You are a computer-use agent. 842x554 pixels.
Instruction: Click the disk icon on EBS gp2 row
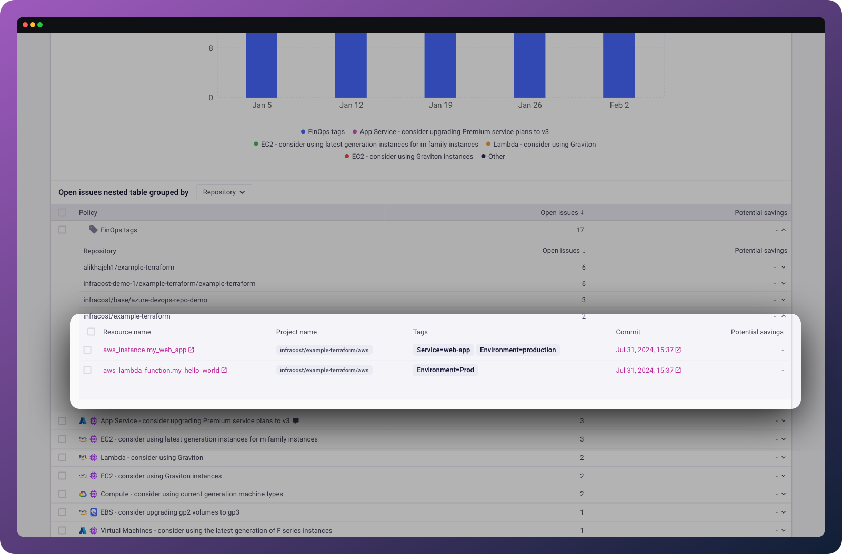click(93, 512)
